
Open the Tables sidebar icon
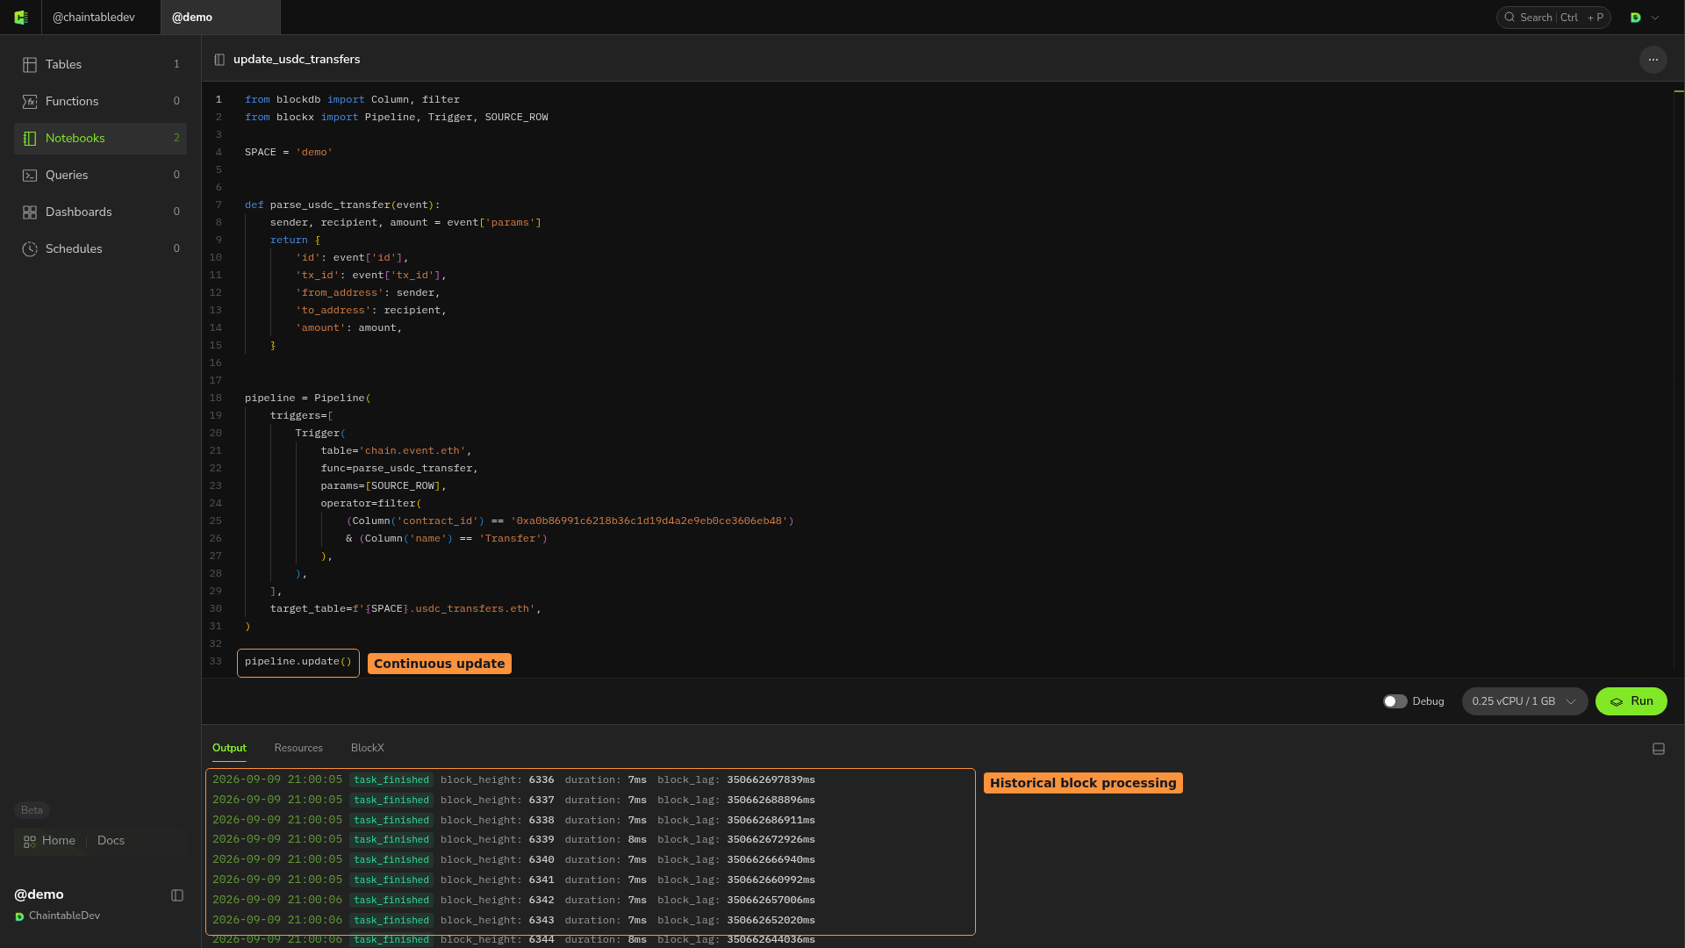tap(30, 65)
